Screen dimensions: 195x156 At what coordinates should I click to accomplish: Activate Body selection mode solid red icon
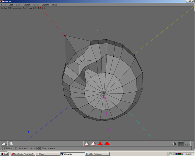click(107, 144)
